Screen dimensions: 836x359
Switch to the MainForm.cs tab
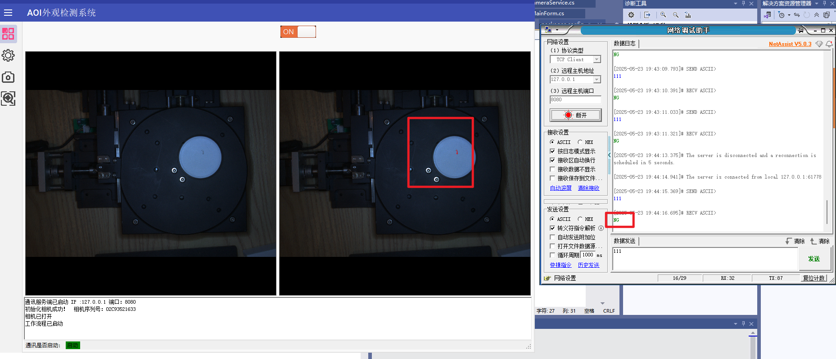550,13
